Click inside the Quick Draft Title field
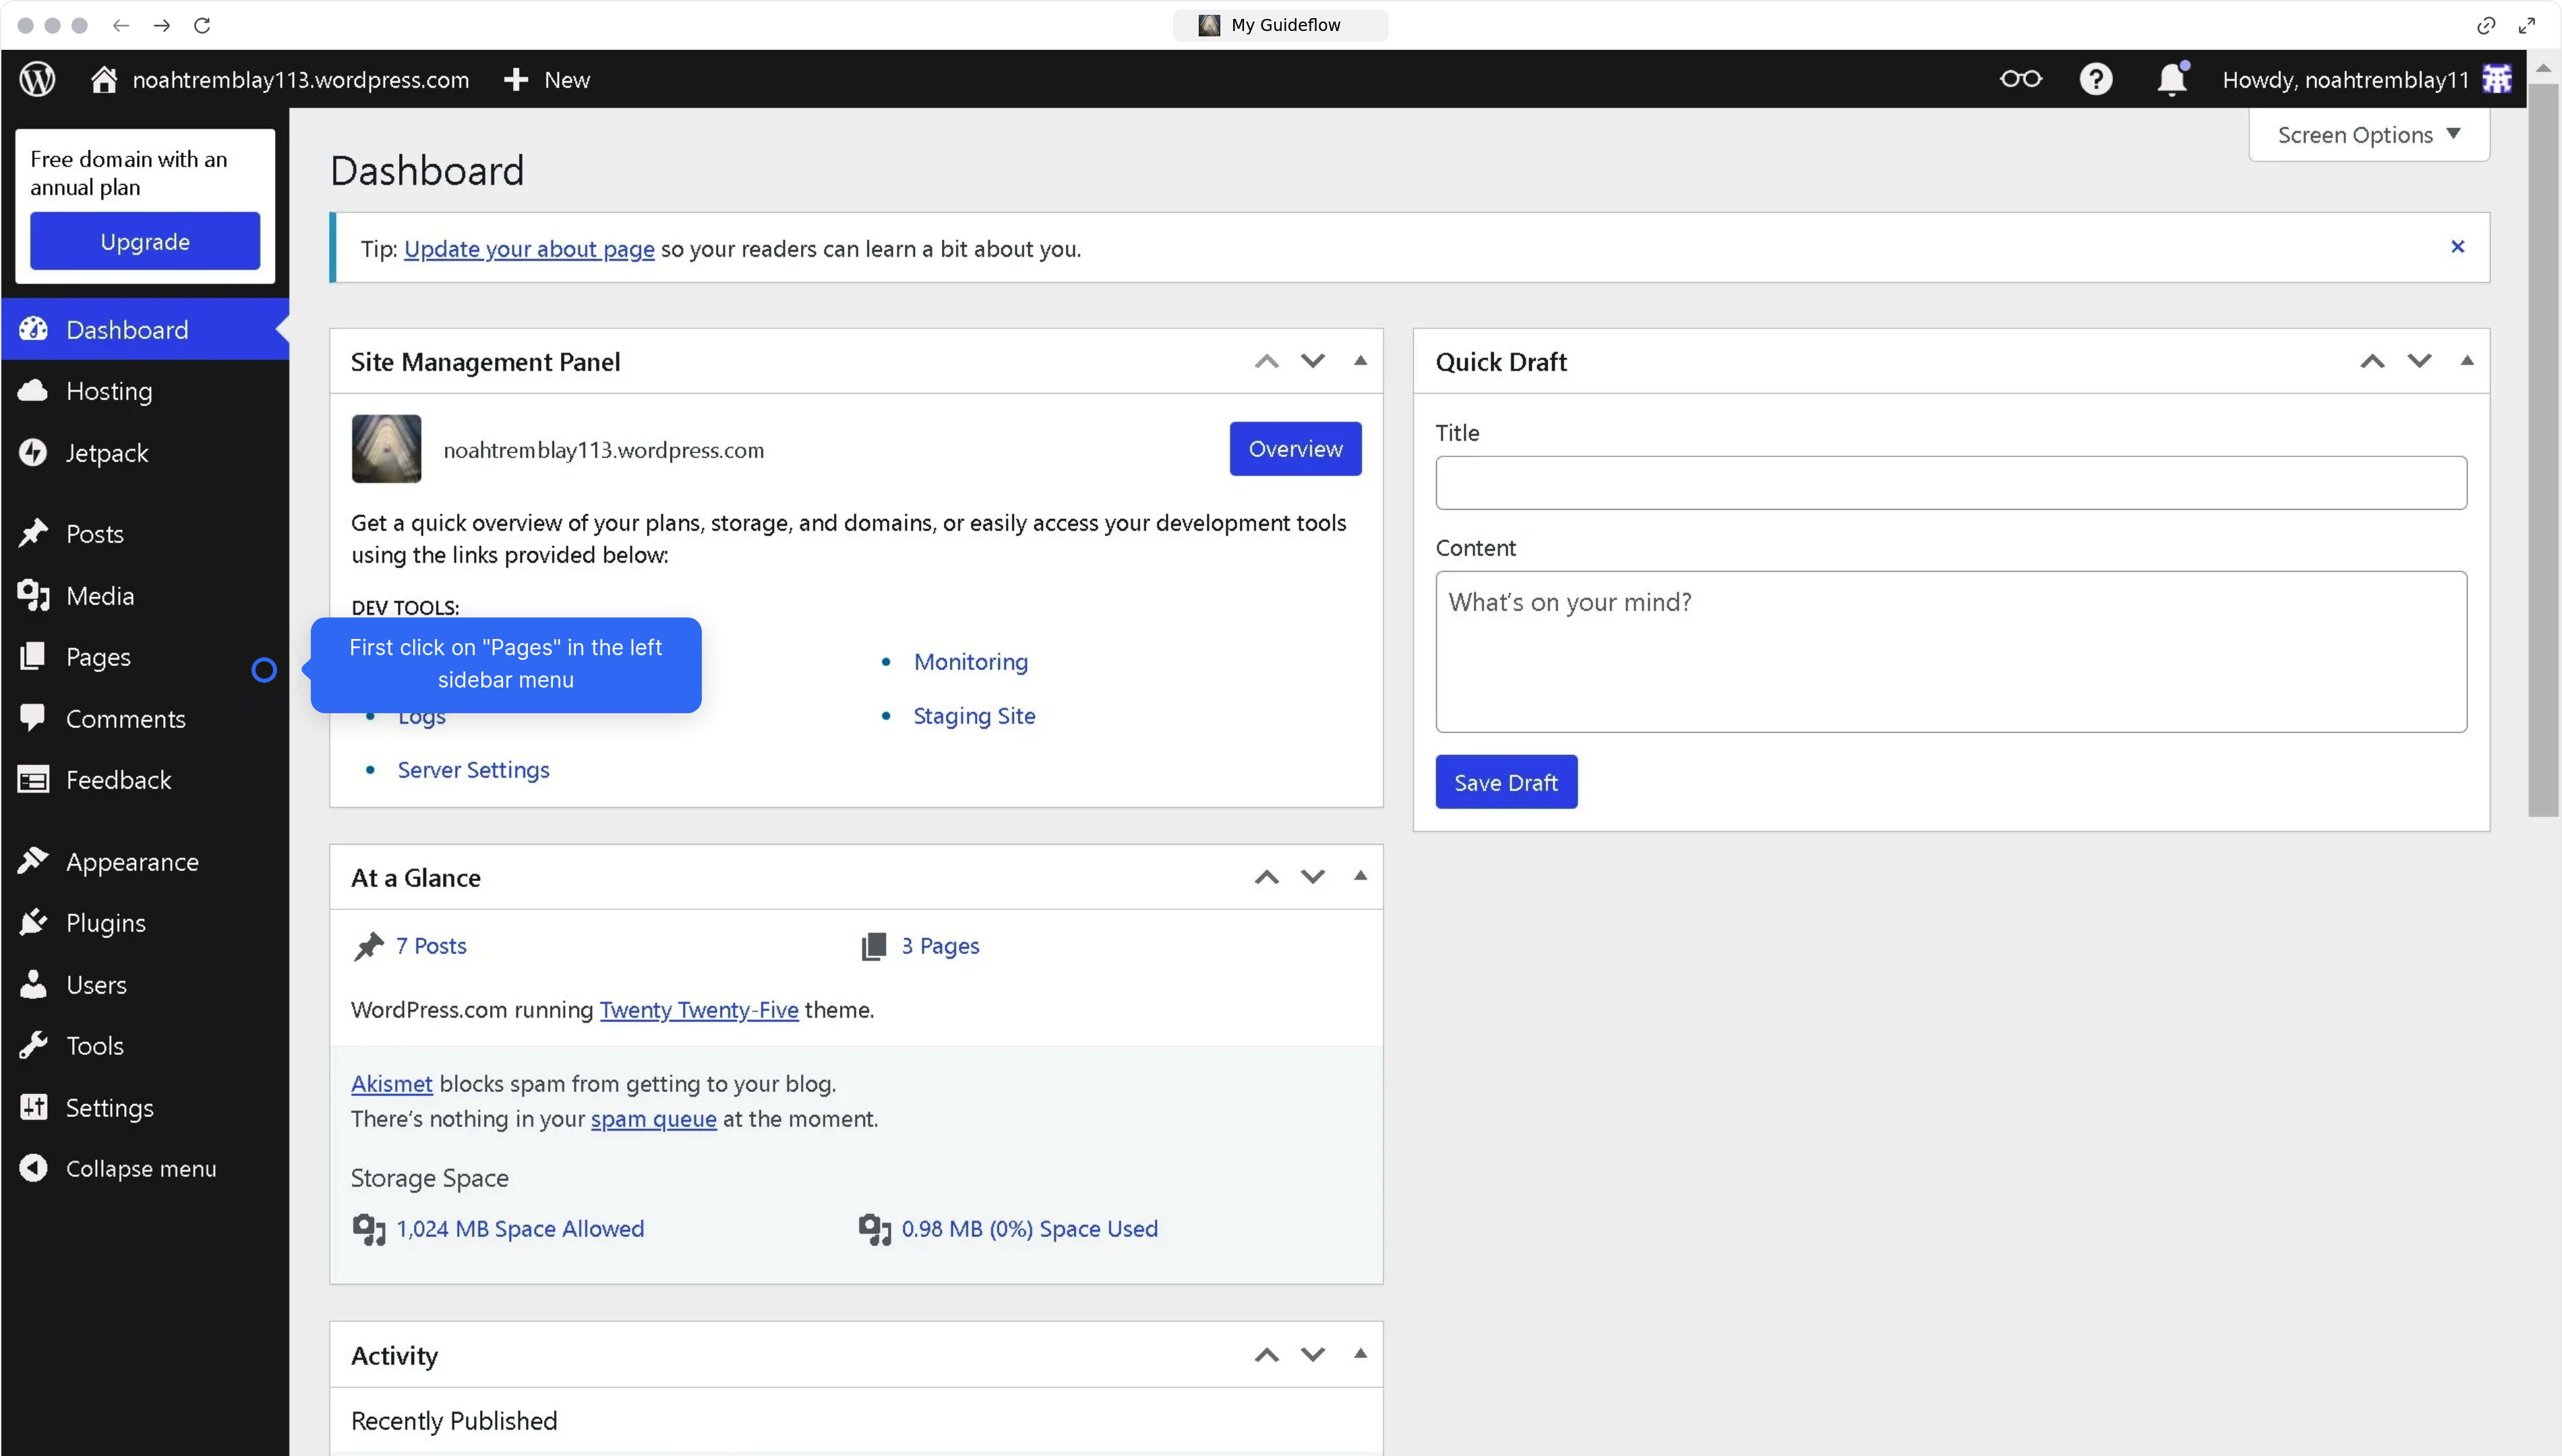2562x1456 pixels. 1950,483
